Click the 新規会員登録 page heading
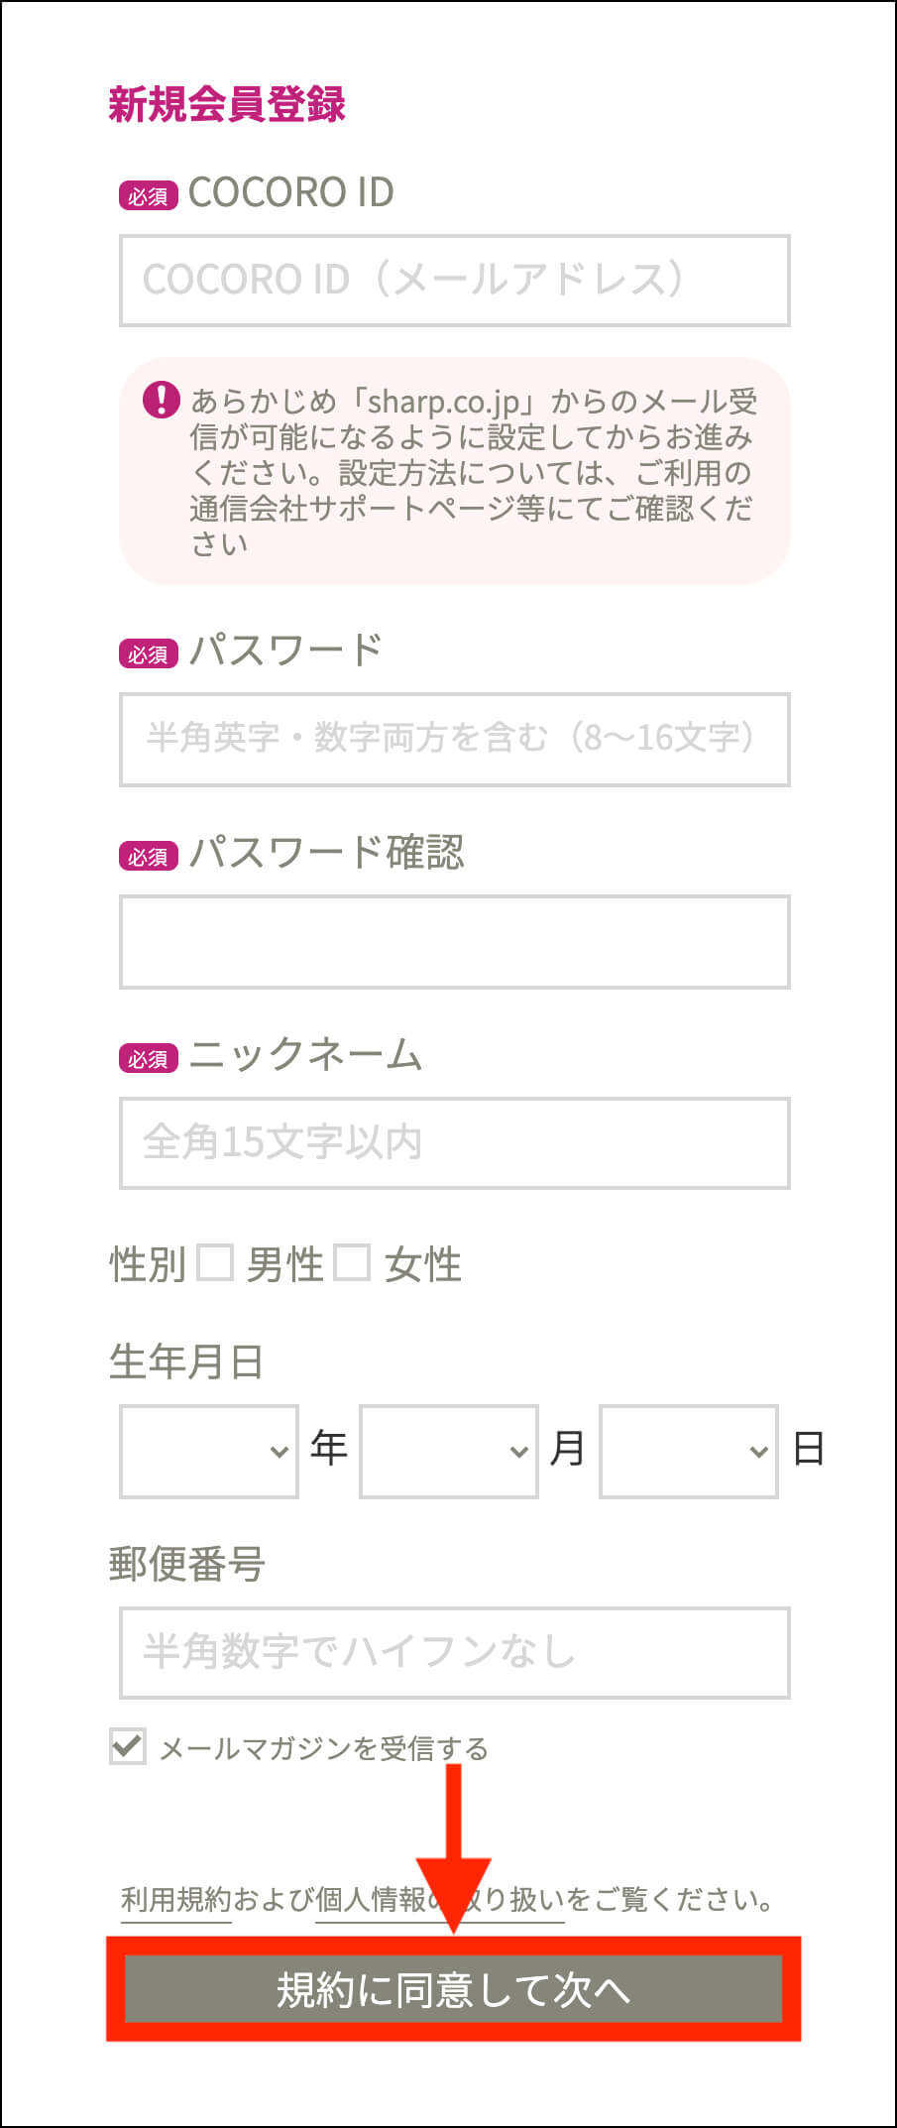 (227, 104)
